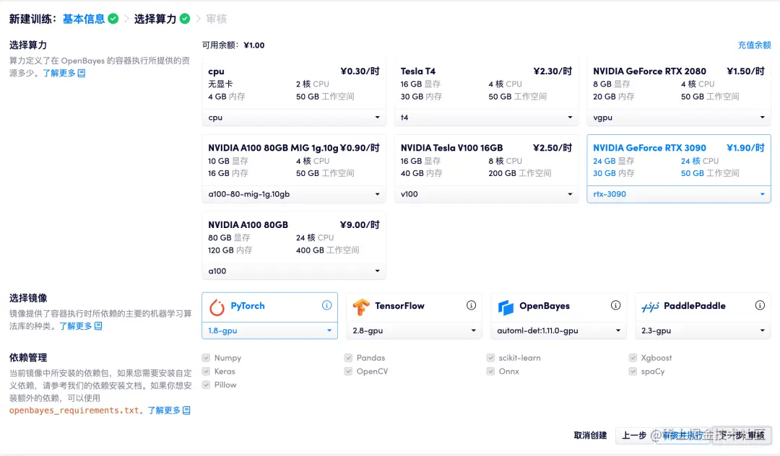Open the v100 compute type dropdown

[x=487, y=194]
